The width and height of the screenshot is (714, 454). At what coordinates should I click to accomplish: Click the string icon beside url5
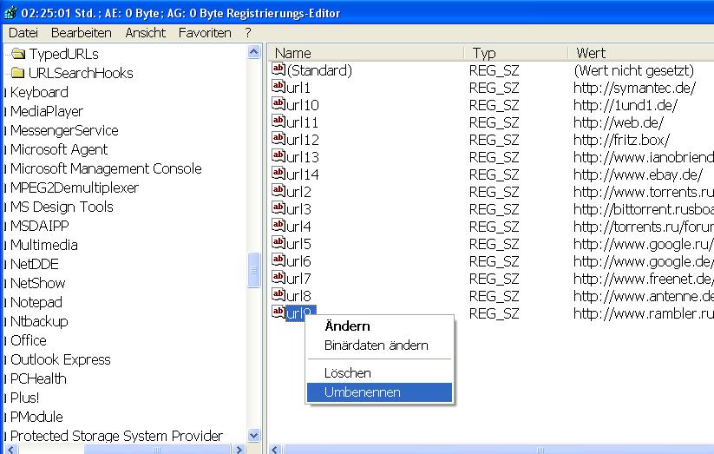pos(278,244)
